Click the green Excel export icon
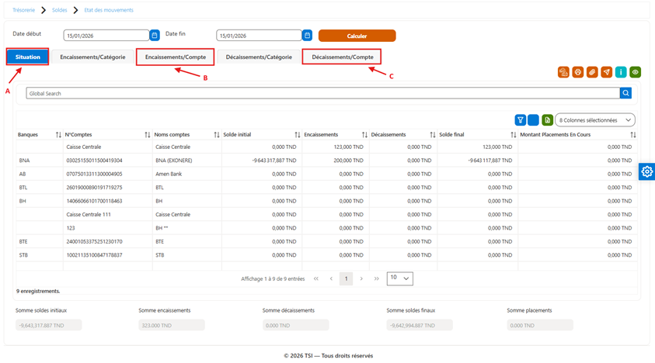 547,120
